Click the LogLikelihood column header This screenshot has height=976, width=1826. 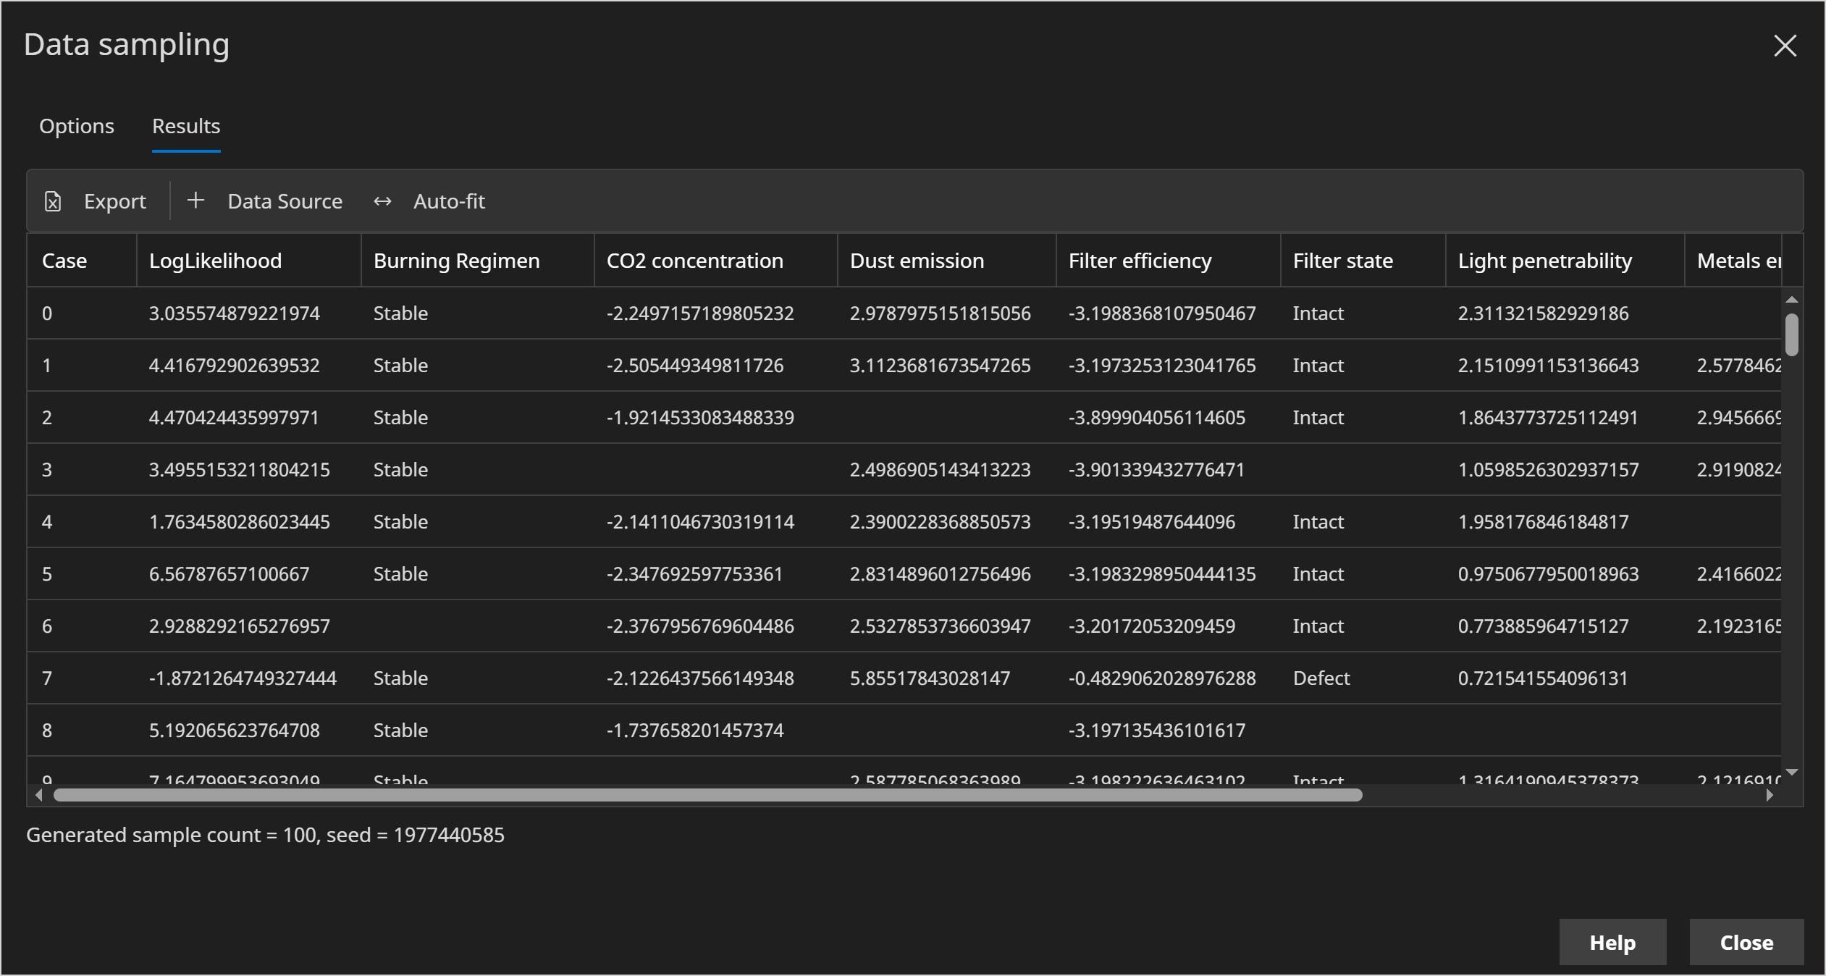(x=215, y=261)
